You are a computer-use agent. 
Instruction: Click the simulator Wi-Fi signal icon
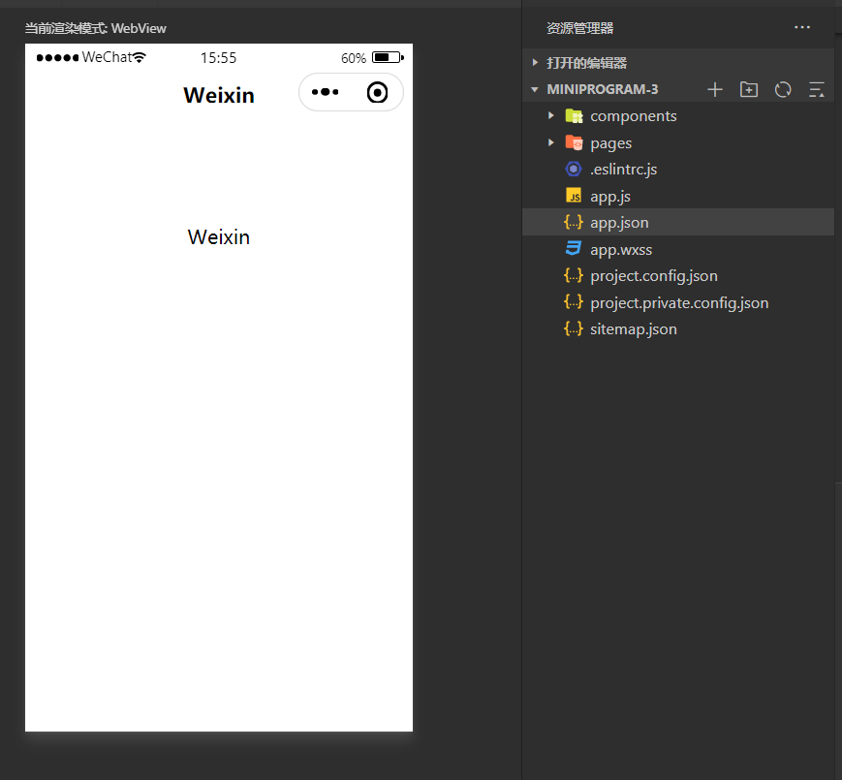coord(140,57)
